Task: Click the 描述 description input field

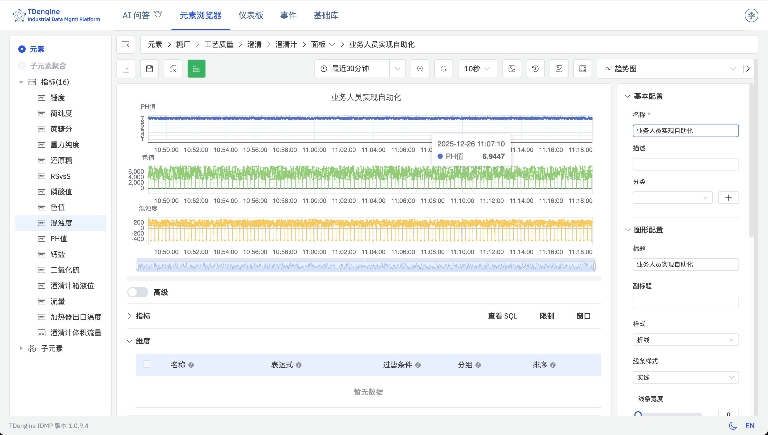Action: point(686,164)
